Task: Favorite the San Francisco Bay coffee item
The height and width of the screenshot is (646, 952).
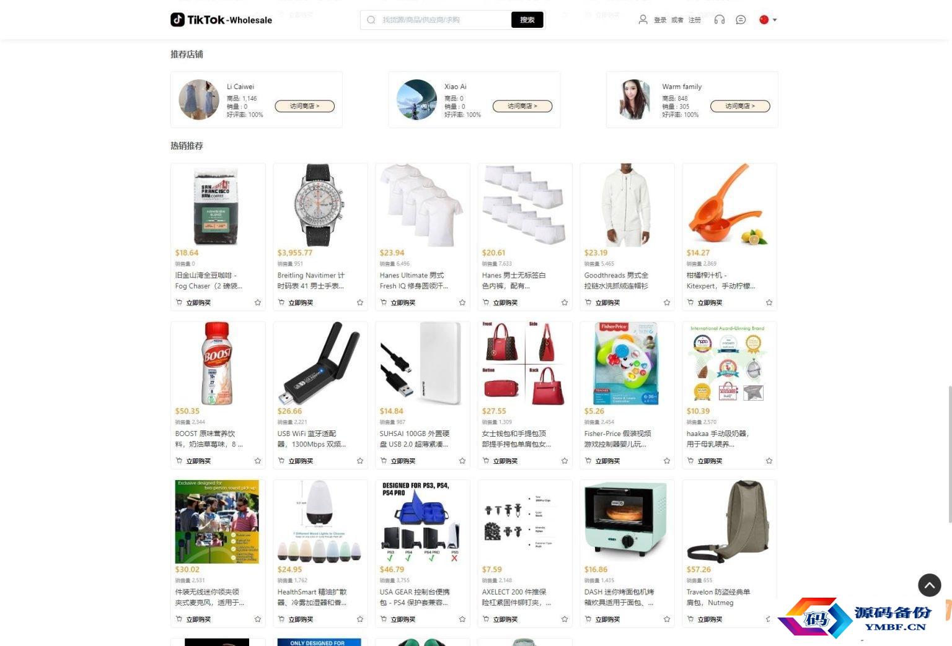Action: click(x=258, y=303)
